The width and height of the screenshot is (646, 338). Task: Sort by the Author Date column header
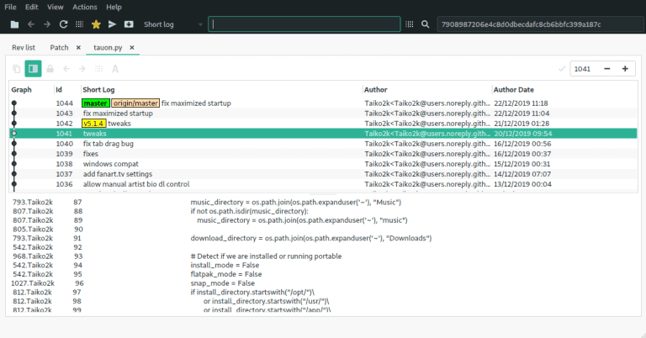tap(513, 89)
